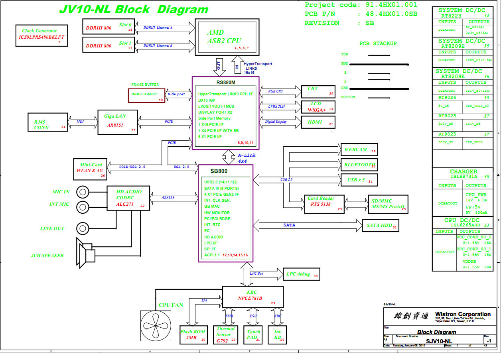Select the MIC IN jack circle
Screen dimensions: 501x354
pos(83,192)
